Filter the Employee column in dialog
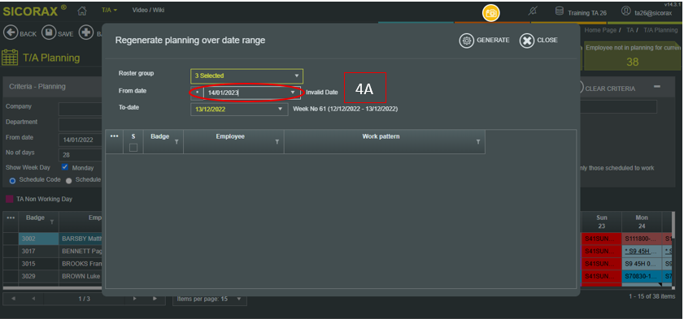 point(277,142)
